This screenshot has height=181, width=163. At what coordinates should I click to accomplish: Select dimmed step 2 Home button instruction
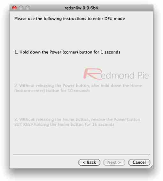[x=78, y=88]
